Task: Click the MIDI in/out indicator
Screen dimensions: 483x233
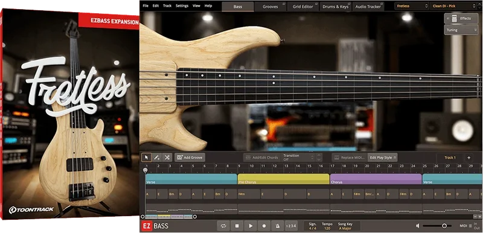Action: (x=470, y=226)
